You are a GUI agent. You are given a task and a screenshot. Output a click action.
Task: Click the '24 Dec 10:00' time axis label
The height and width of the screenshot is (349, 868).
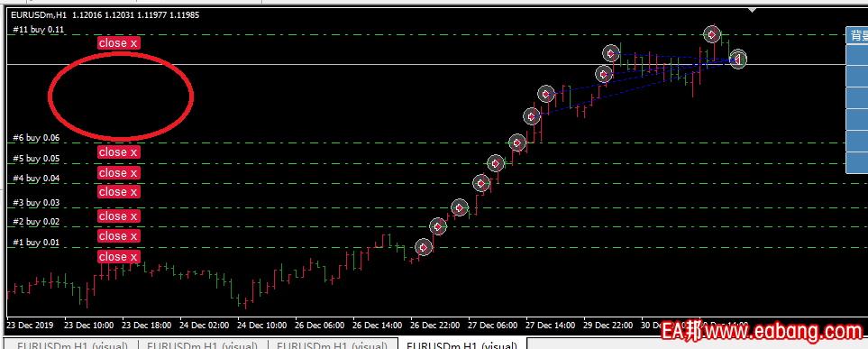point(261,325)
